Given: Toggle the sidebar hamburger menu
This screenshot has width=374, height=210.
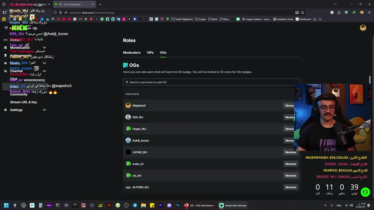Looking at the screenshot, I should pos(6,28).
